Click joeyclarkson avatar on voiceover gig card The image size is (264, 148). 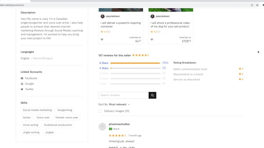tap(102, 16)
